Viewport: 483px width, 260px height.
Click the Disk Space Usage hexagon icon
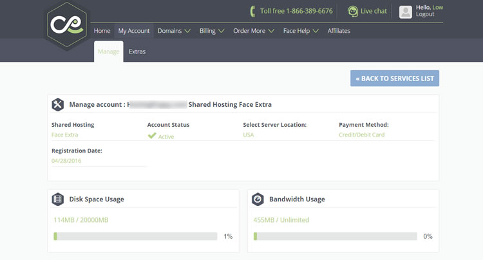click(x=58, y=200)
